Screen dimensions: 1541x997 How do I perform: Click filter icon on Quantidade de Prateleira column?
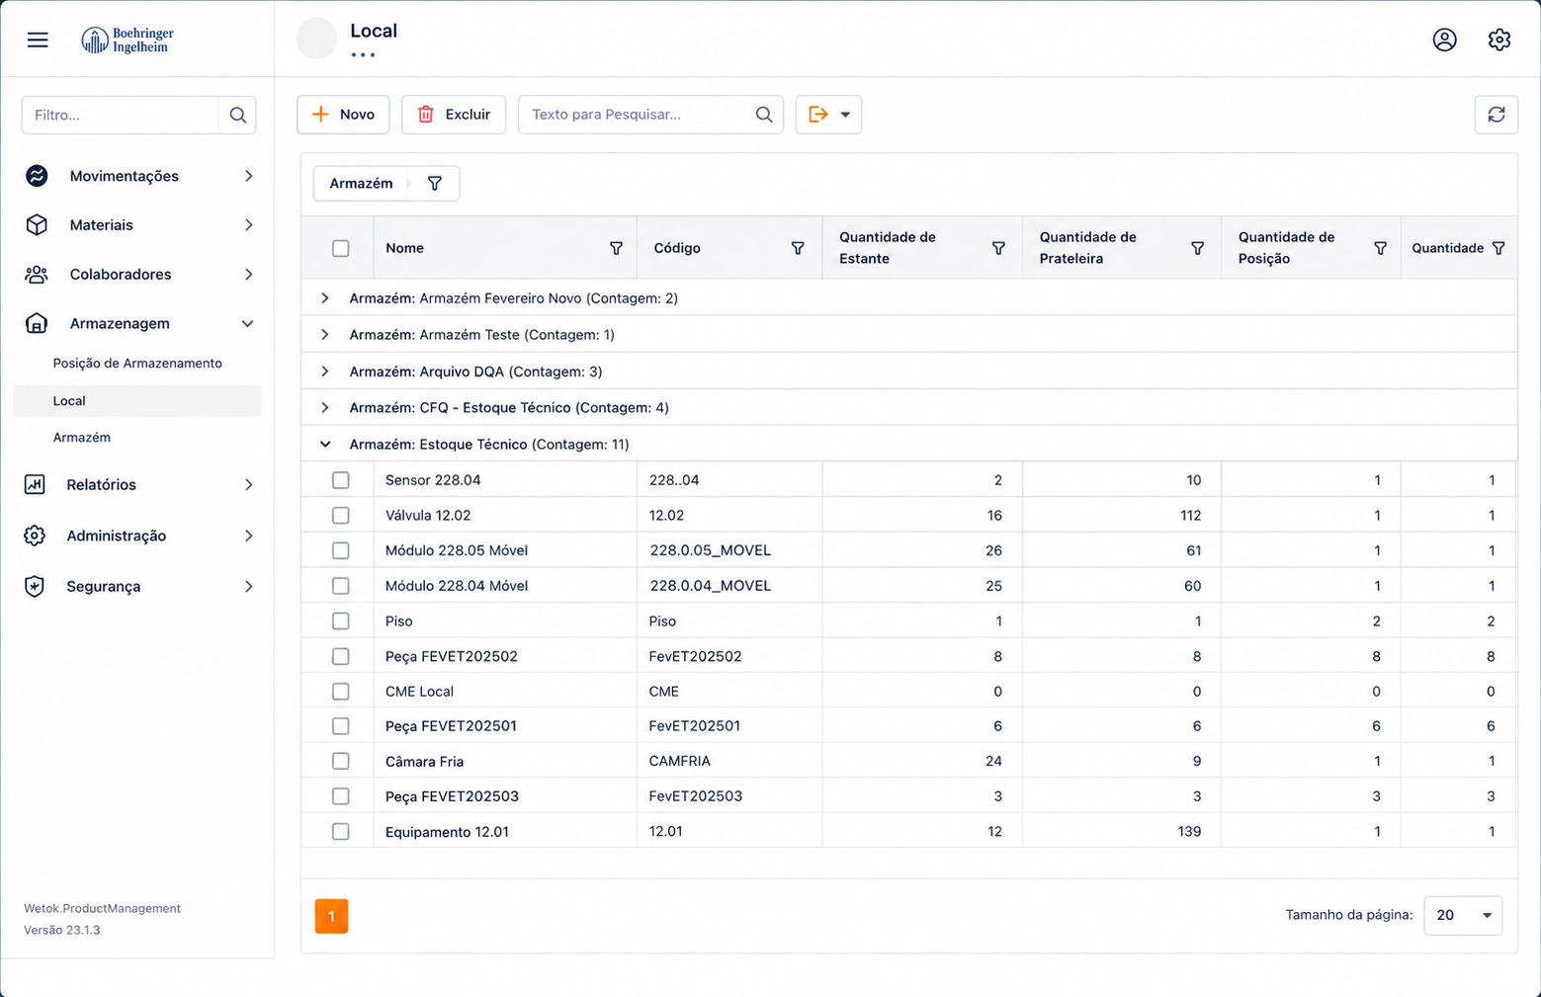coord(1197,248)
